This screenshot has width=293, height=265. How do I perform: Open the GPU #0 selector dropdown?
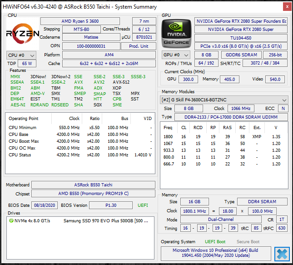176,55
